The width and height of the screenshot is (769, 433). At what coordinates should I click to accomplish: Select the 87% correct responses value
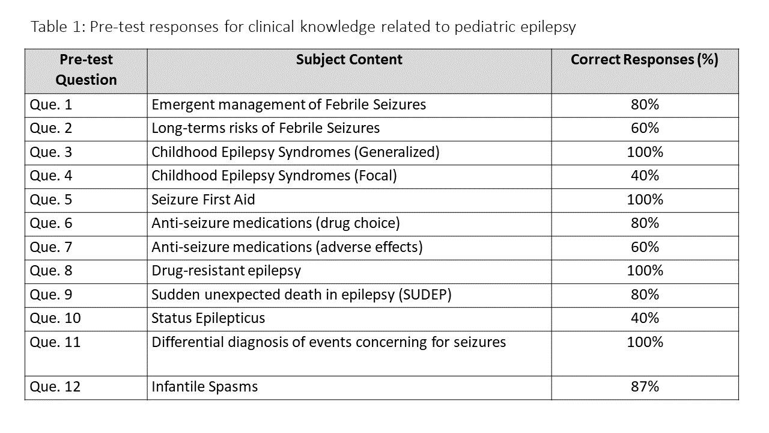(x=645, y=387)
